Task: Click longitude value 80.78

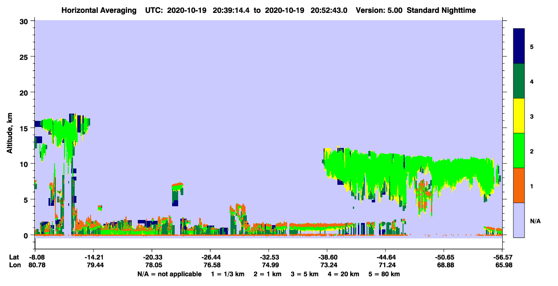Action: (x=36, y=265)
